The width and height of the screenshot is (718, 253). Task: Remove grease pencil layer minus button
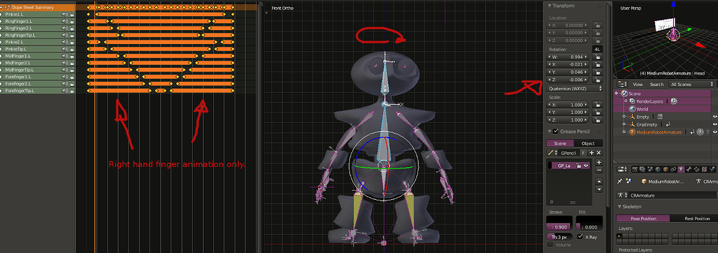tap(599, 170)
